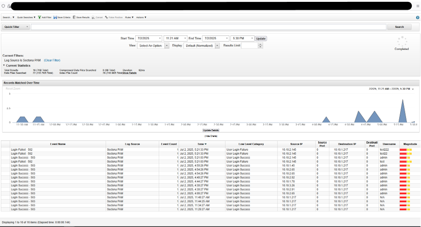Click the address bar lock icon
This screenshot has width=421, height=227.
[8, 6]
